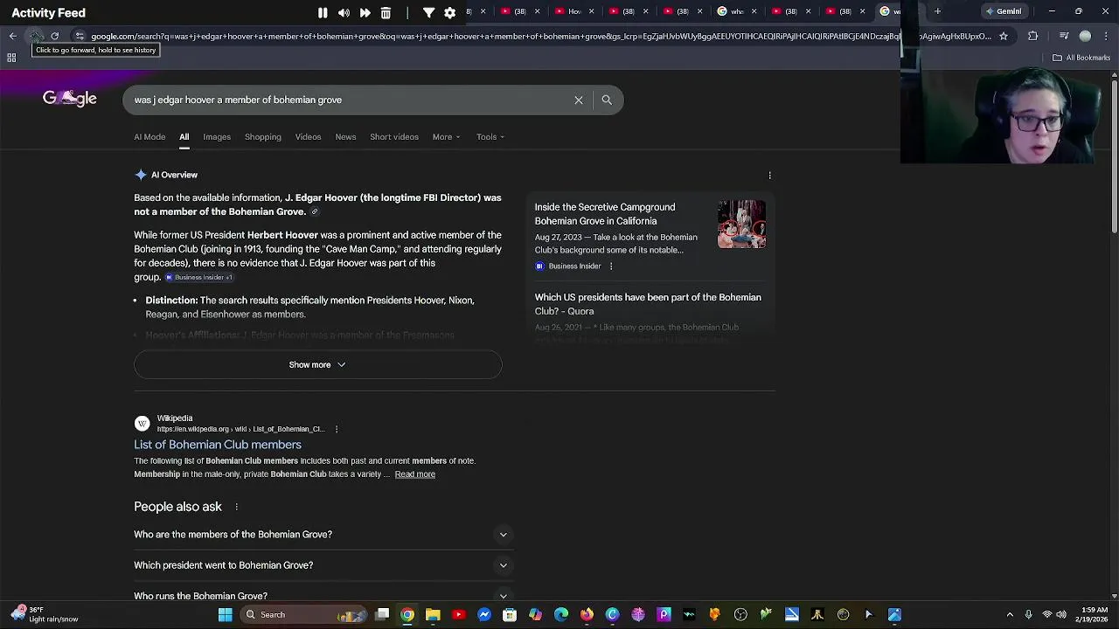
Task: Expand the More dropdown
Action: (x=446, y=136)
